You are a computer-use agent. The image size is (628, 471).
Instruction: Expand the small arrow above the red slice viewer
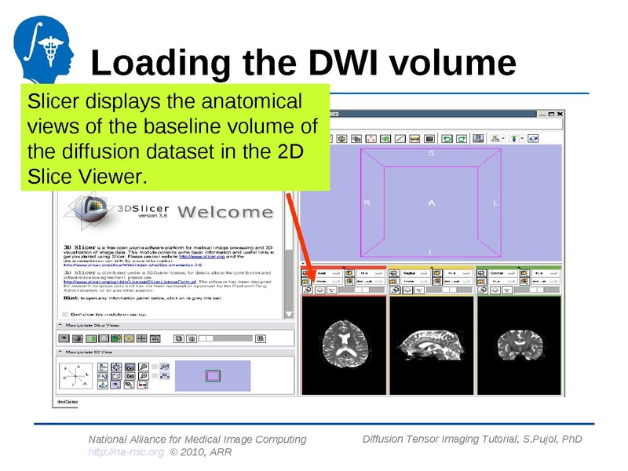pyautogui.click(x=344, y=267)
